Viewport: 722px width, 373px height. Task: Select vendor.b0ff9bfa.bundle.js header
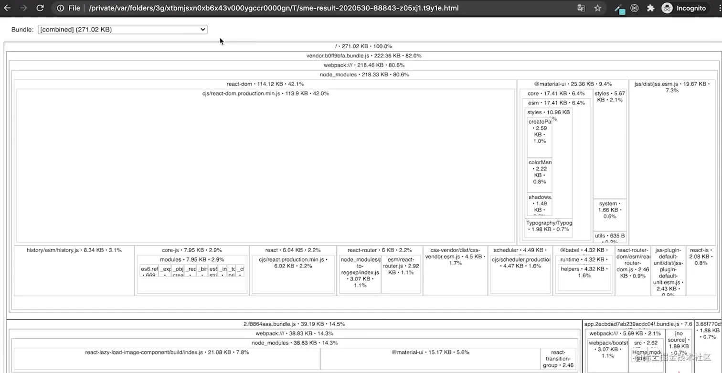point(364,56)
